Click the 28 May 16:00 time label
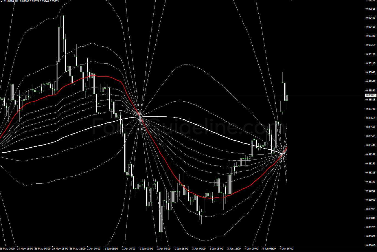This screenshot has height=252, width=377. tap(25, 249)
